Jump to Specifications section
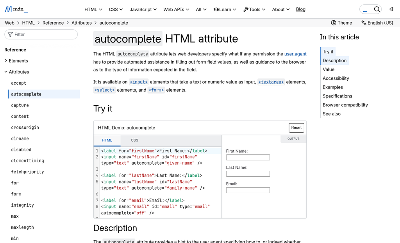Image resolution: width=400 pixels, height=243 pixels. coord(337,96)
